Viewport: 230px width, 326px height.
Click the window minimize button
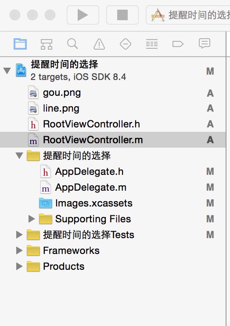pos(32,15)
